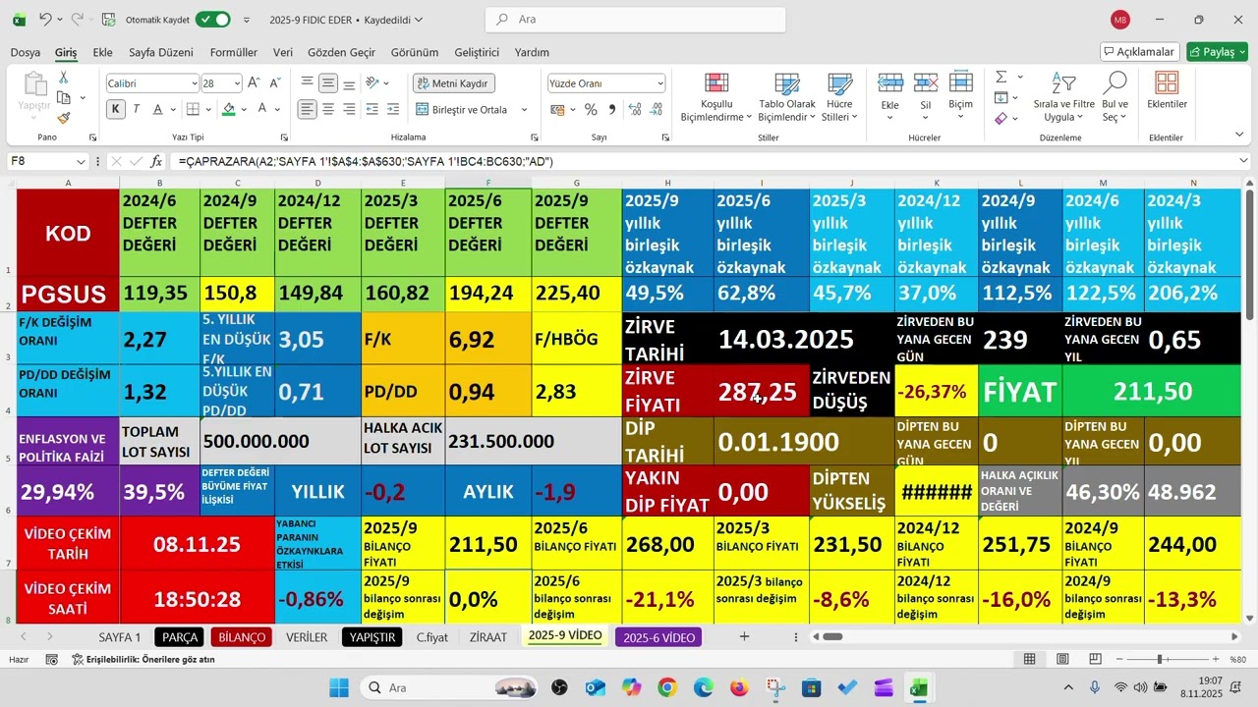This screenshot has width=1258, height=707.
Task: Click the font color A icon
Action: (x=260, y=109)
